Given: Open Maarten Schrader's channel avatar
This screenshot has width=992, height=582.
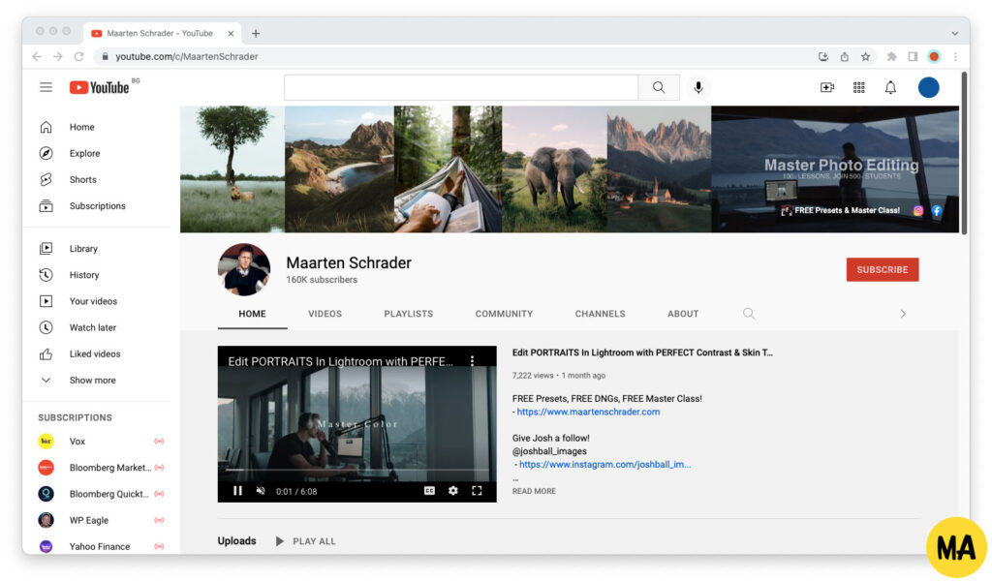Looking at the screenshot, I should 243,269.
